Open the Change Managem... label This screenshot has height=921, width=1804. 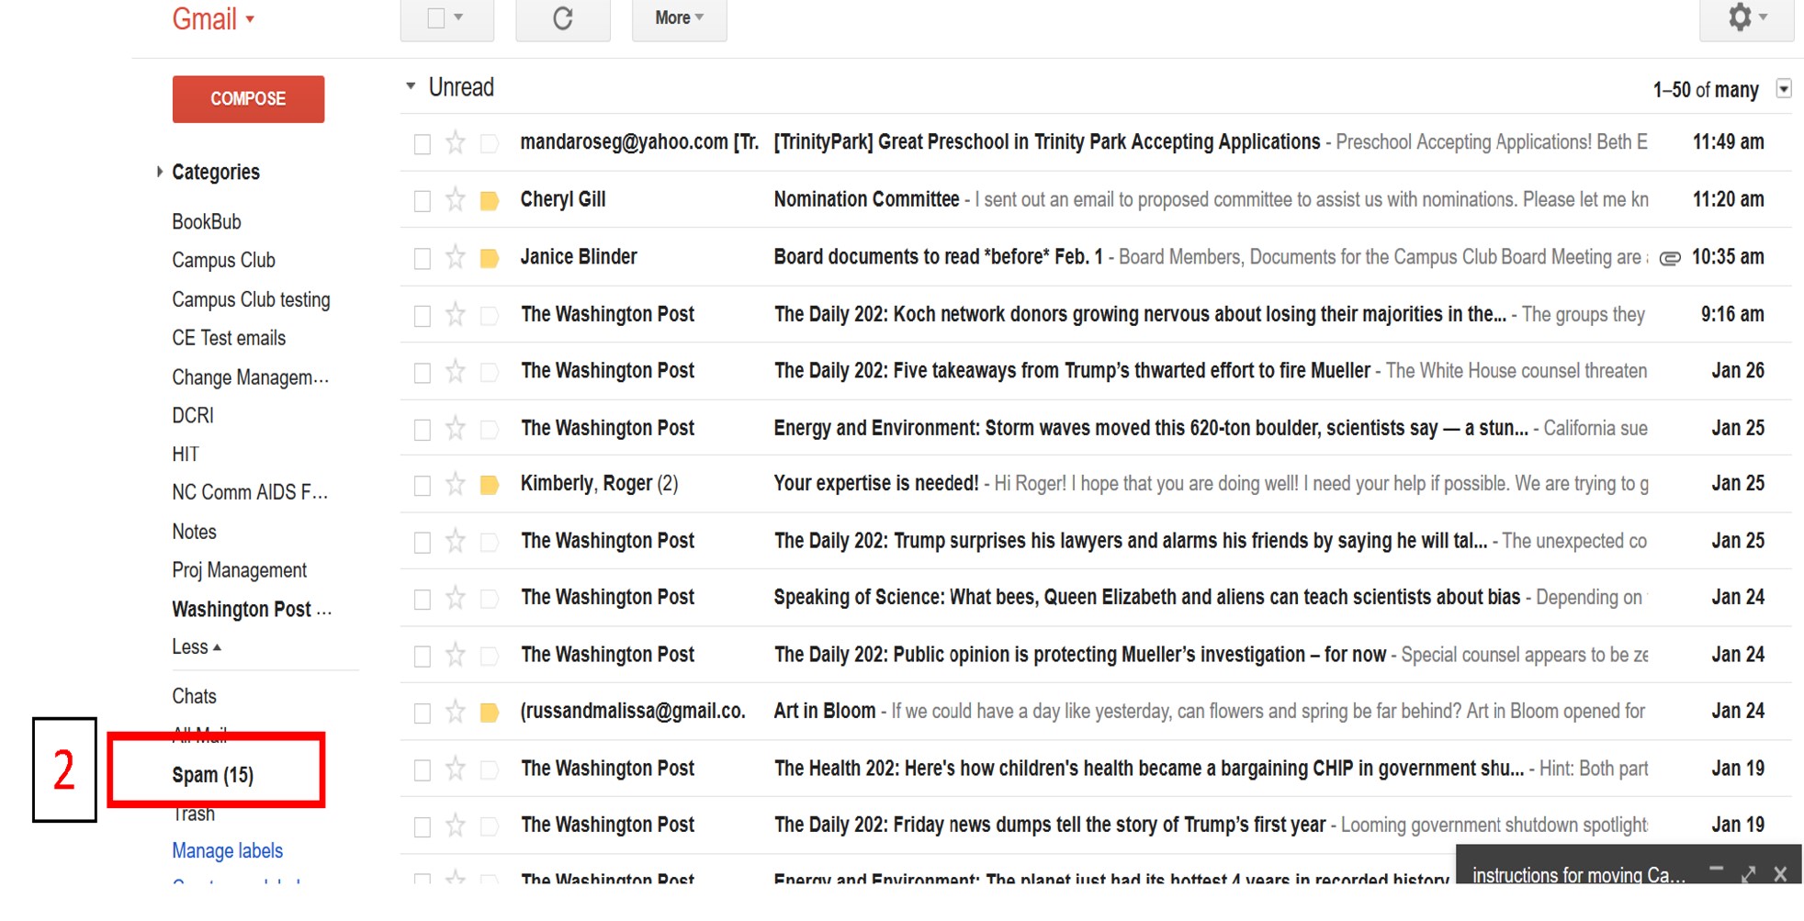[x=251, y=377]
